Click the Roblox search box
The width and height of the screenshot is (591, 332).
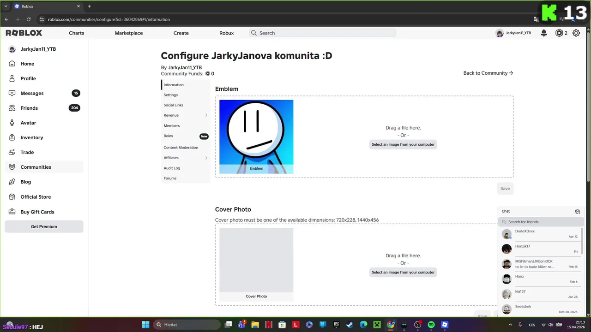[x=322, y=33]
